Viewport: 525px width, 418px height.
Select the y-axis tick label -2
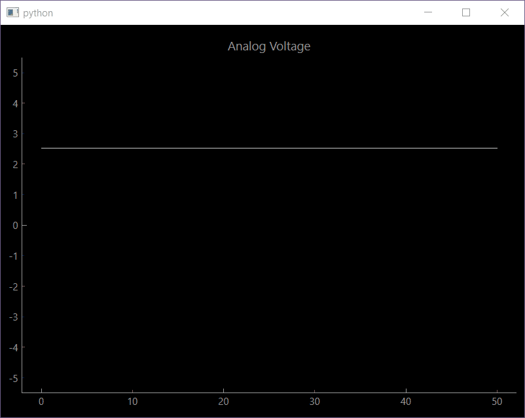[13, 287]
